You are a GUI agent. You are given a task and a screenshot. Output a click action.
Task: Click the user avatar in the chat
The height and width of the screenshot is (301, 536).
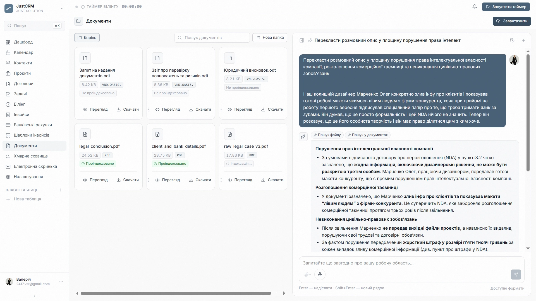point(514,60)
